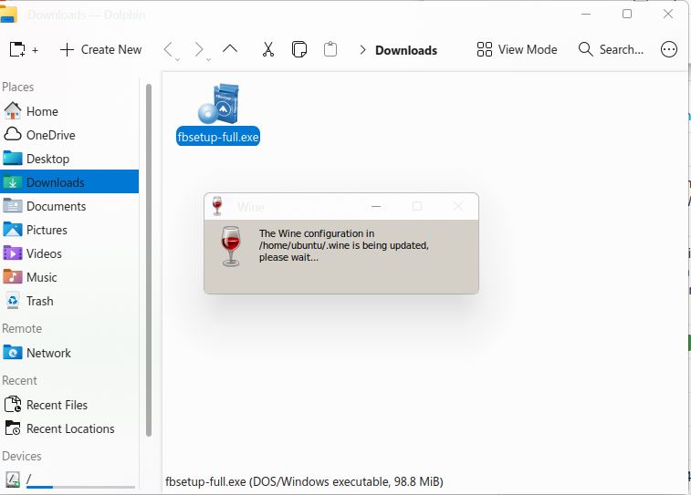
Task: Paste the clipboard contents
Action: point(330,49)
